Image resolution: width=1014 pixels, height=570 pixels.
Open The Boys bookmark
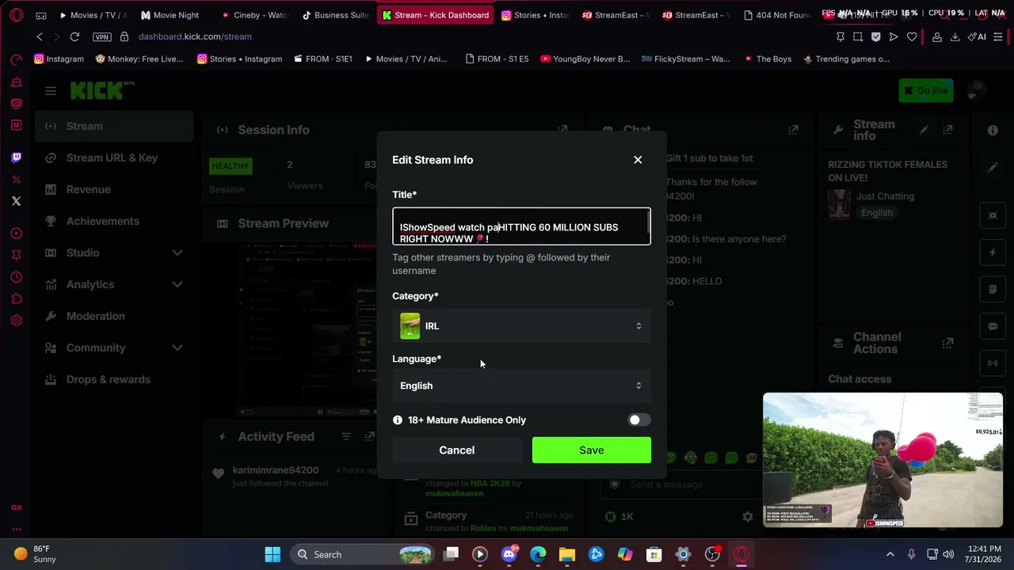click(x=767, y=59)
